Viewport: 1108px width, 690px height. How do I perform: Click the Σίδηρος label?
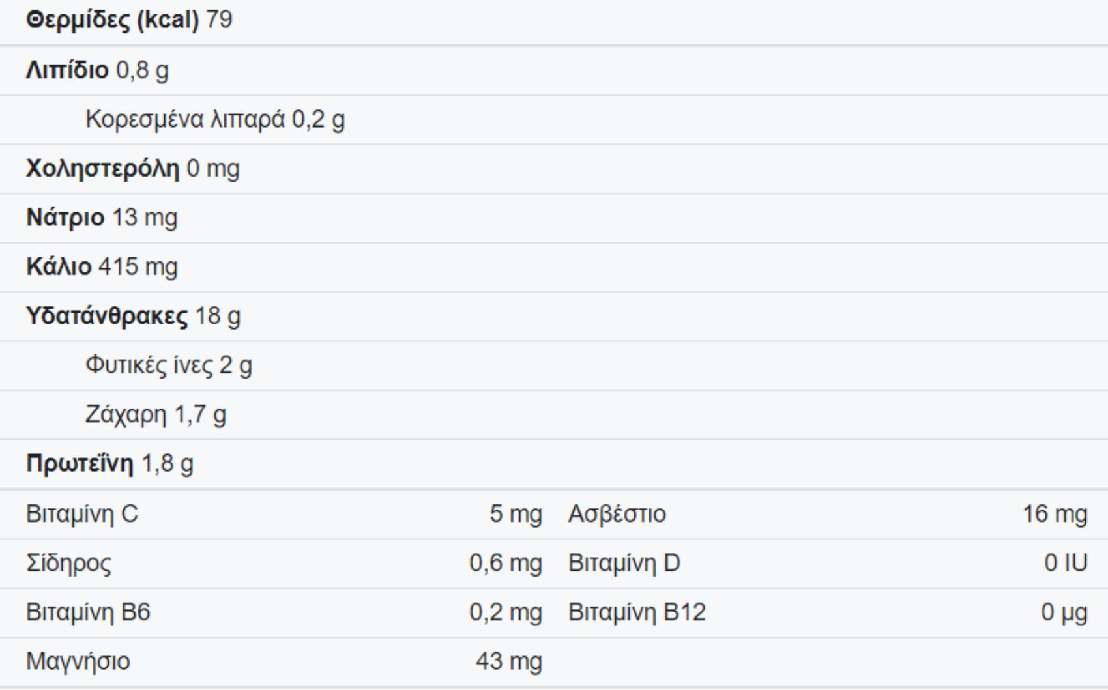[x=68, y=564]
